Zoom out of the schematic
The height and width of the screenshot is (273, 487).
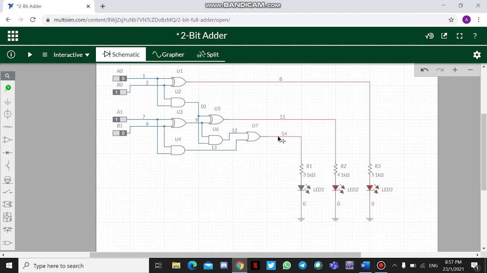coord(470,70)
